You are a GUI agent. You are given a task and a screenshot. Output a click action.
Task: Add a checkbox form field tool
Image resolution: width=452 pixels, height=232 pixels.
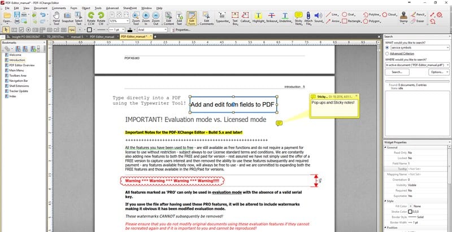tap(21, 30)
